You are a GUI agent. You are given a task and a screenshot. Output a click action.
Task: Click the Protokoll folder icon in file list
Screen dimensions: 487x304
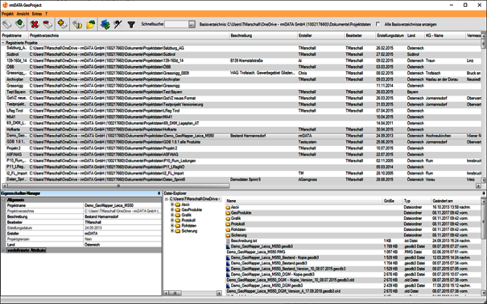tap(228, 224)
